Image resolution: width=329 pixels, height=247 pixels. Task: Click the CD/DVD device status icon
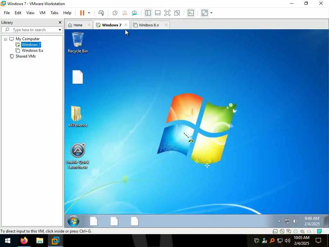(282, 231)
